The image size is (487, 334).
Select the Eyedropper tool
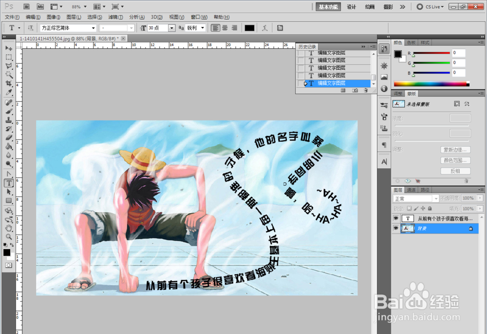(9, 92)
